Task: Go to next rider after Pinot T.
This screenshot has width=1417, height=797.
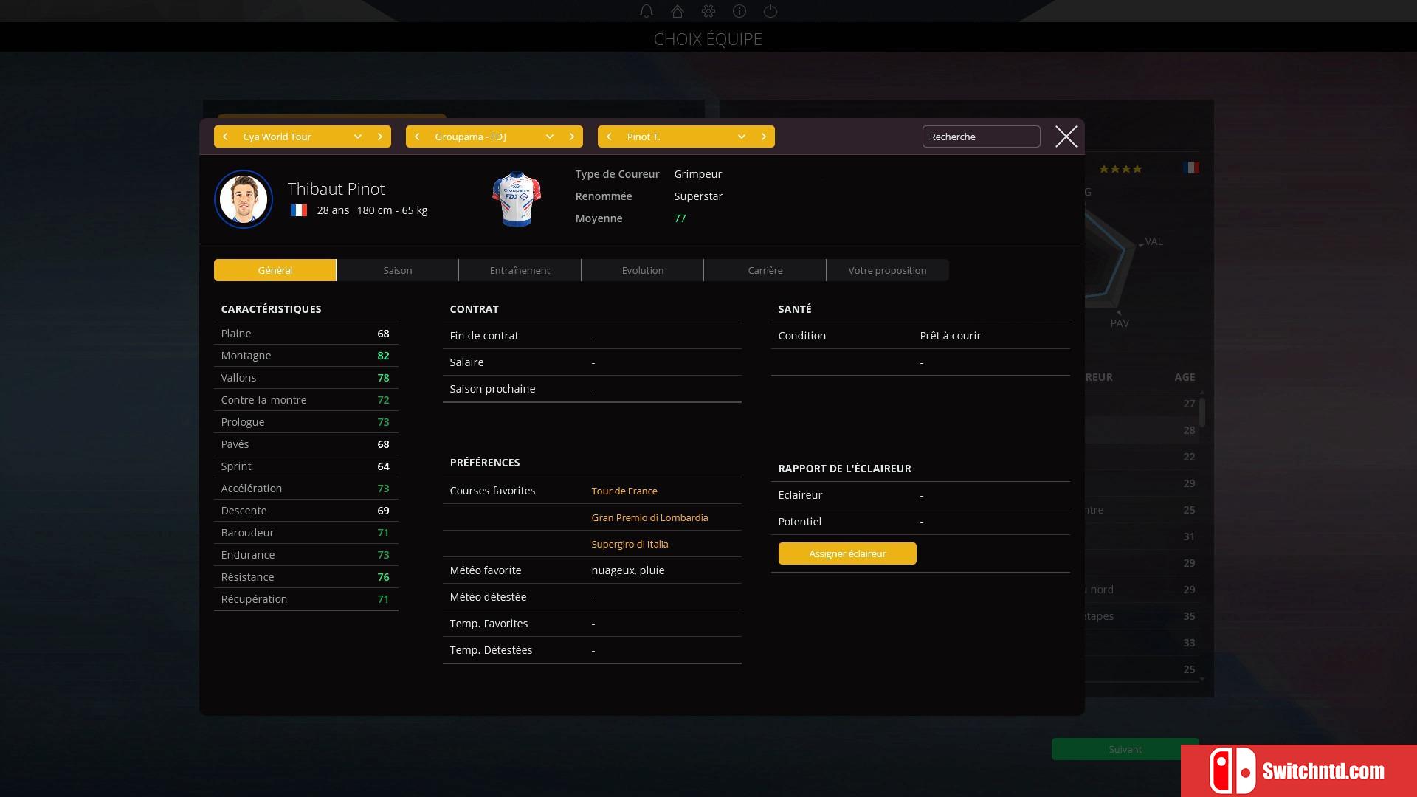Action: pos(764,137)
